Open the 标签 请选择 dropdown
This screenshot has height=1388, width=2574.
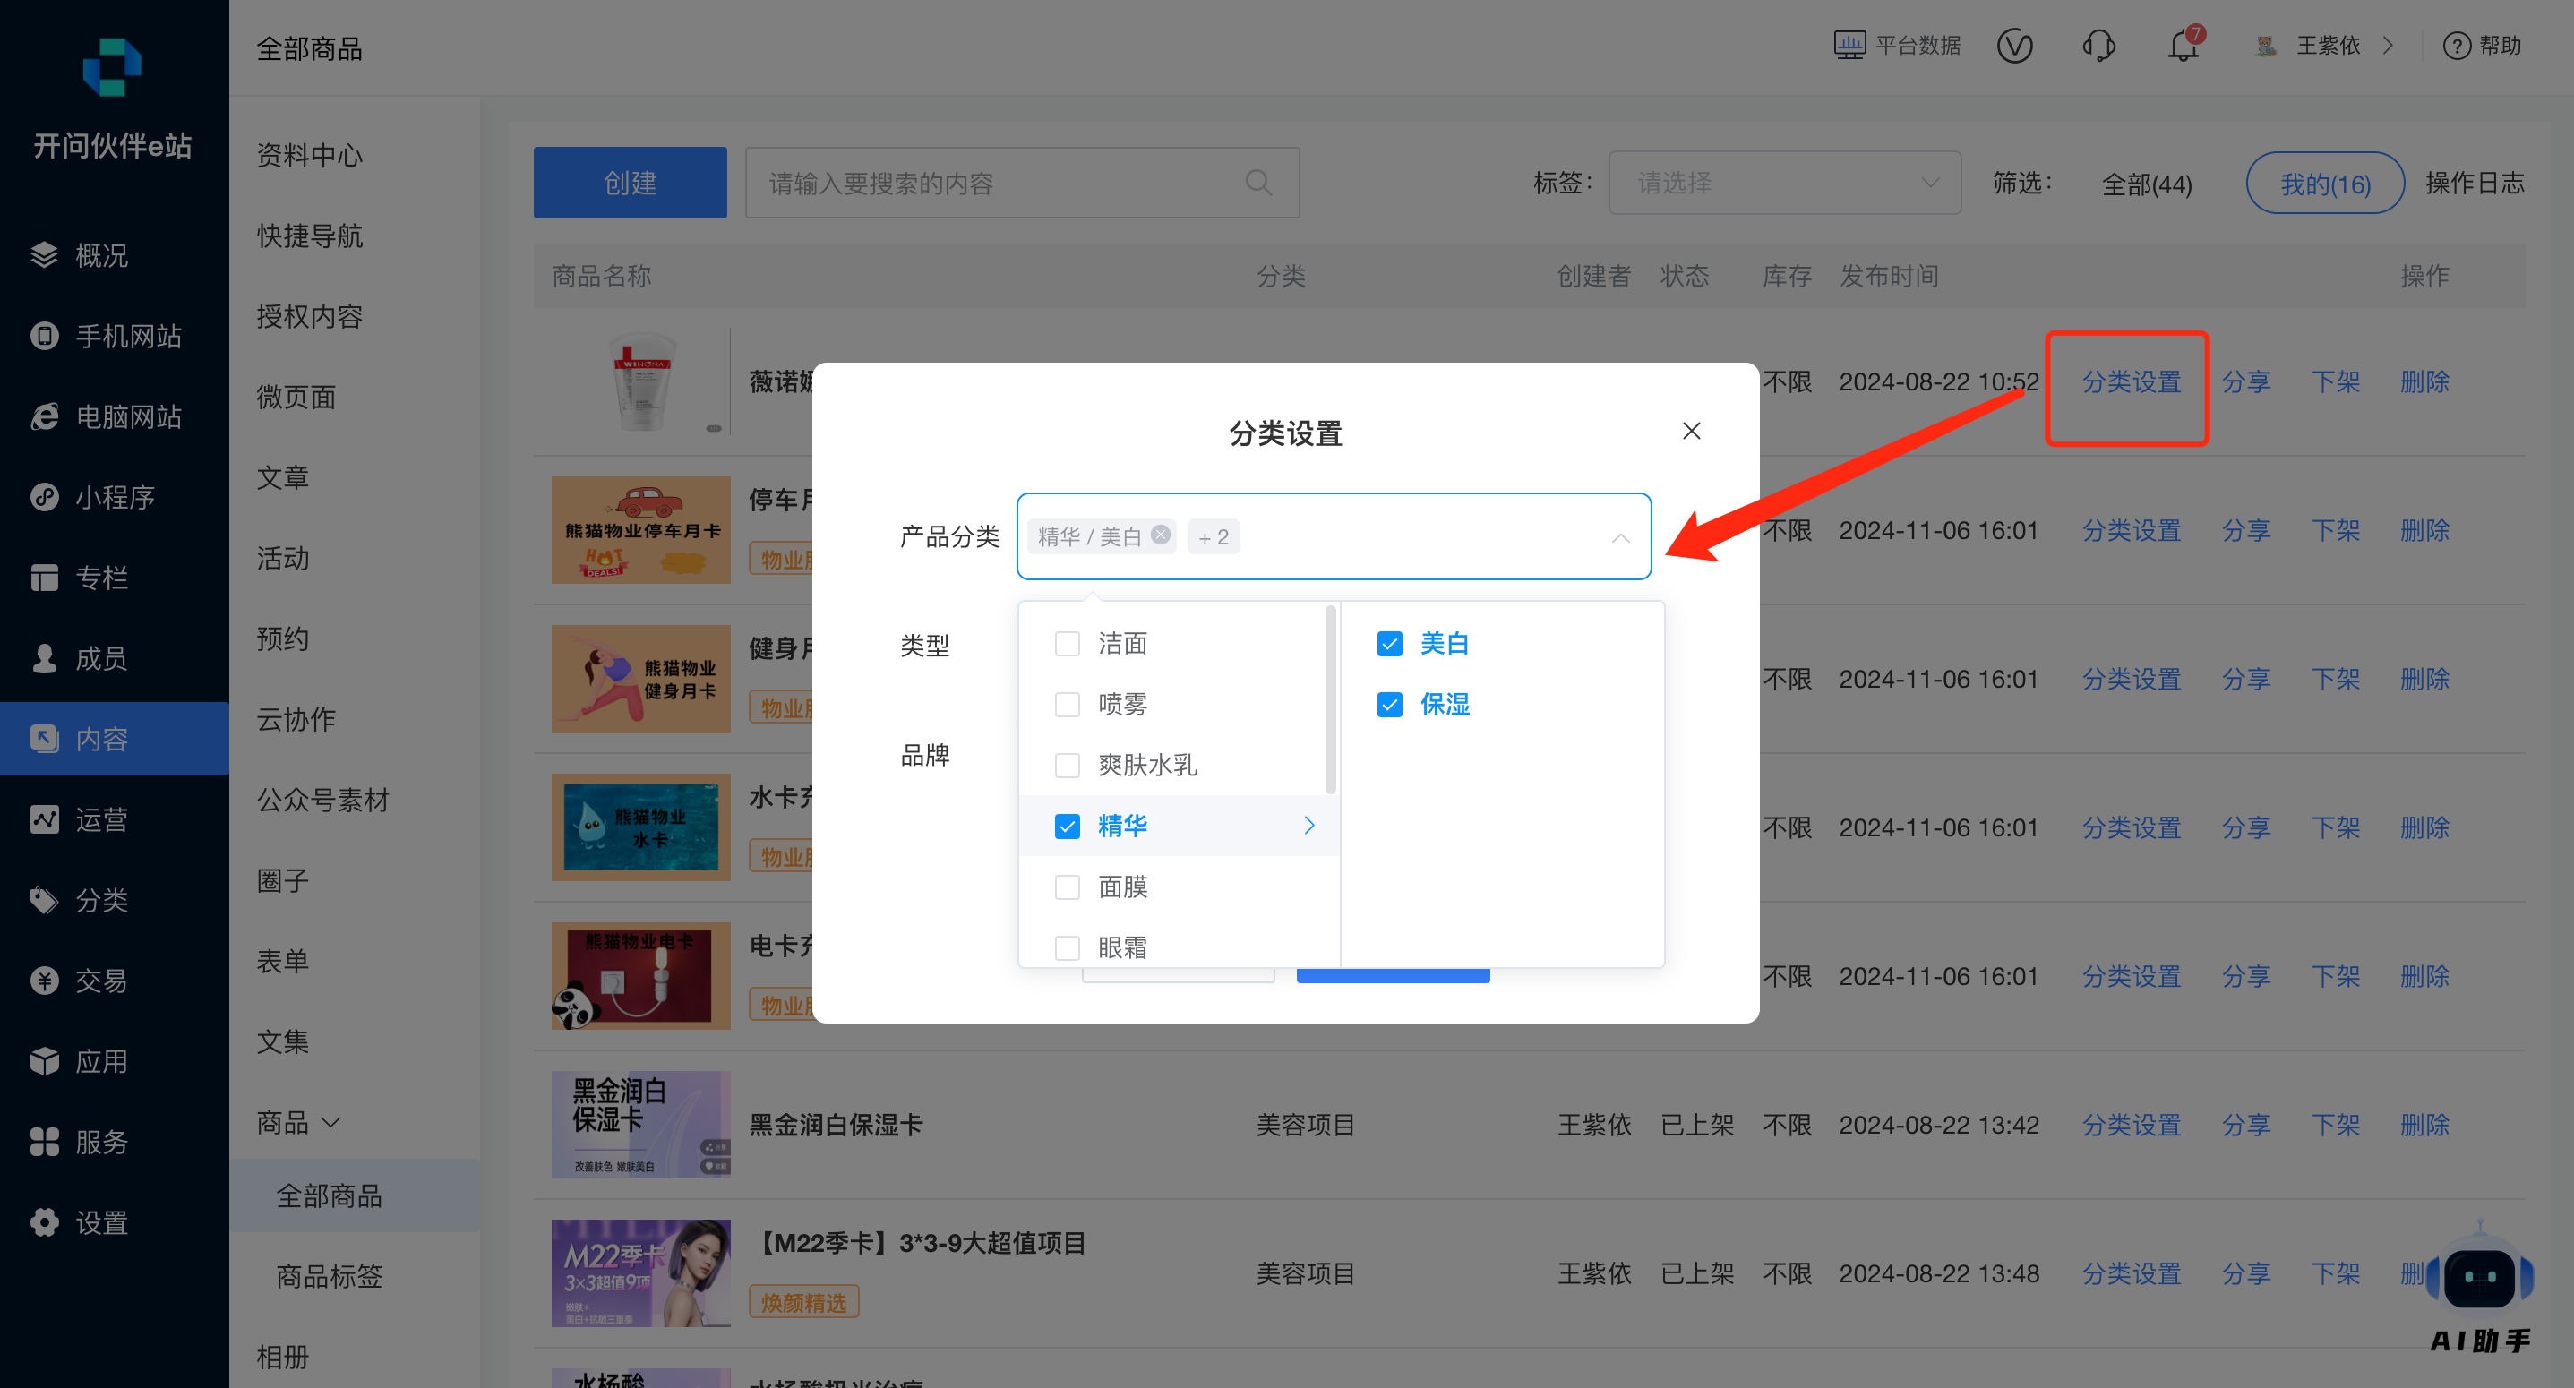pos(1785,183)
